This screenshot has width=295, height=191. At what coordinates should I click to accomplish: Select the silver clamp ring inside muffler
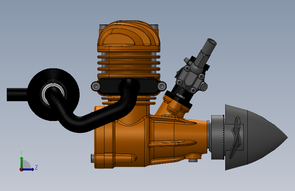click(44, 94)
